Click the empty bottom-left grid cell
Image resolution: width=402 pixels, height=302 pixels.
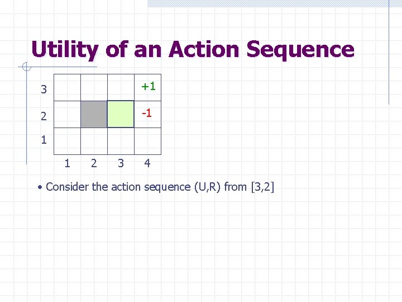67,141
